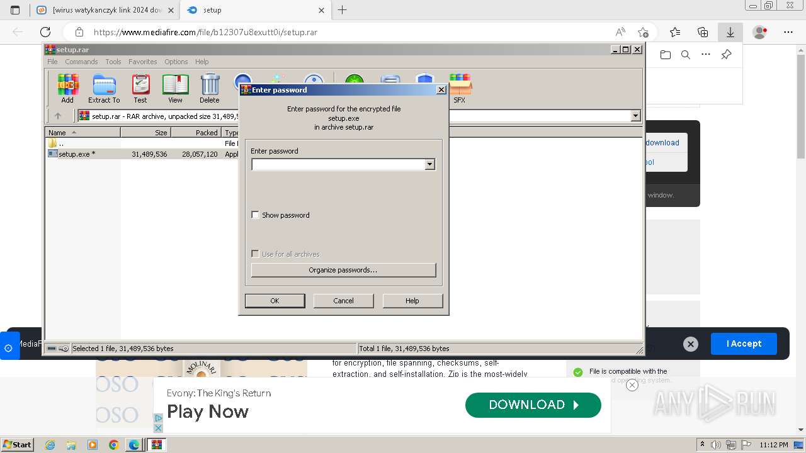Toggle Show password checkbox
This screenshot has height=453, width=806.
pyautogui.click(x=255, y=215)
